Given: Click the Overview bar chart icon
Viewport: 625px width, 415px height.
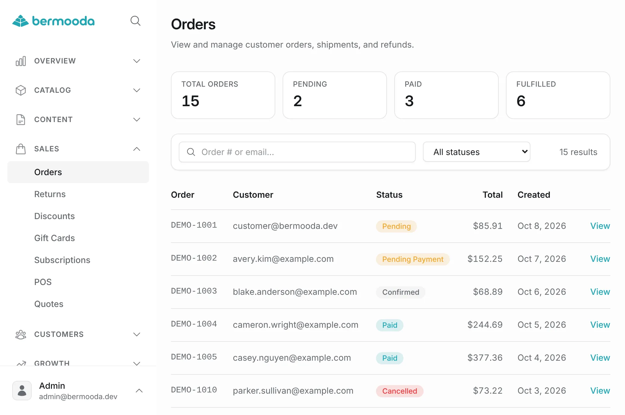Looking at the screenshot, I should pos(21,61).
